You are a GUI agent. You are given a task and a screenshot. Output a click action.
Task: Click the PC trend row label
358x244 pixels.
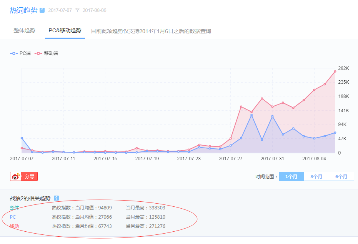click(13, 217)
